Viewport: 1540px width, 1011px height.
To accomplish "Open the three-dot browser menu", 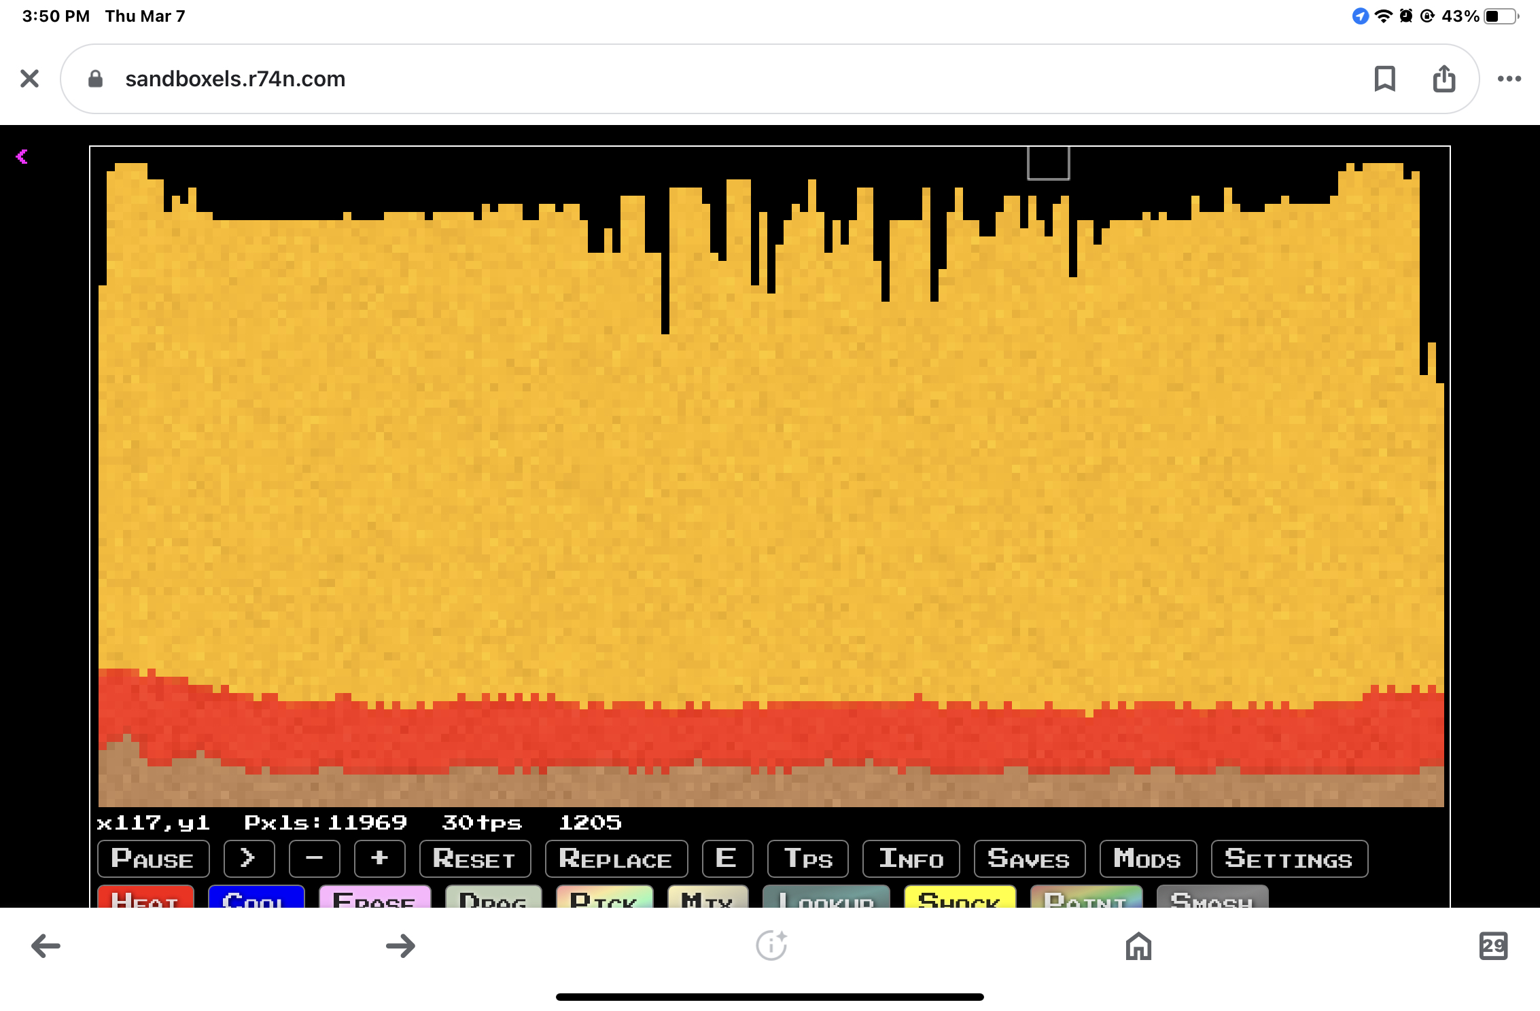I will point(1509,79).
